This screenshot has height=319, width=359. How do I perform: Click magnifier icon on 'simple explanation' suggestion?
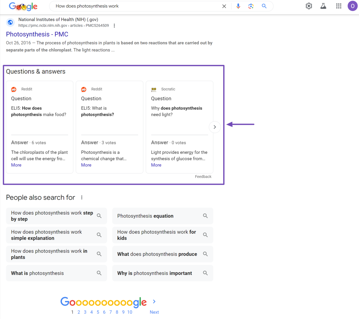(x=99, y=235)
